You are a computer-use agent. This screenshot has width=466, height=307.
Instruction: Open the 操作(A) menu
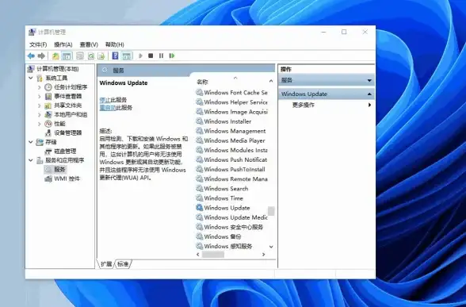click(63, 44)
